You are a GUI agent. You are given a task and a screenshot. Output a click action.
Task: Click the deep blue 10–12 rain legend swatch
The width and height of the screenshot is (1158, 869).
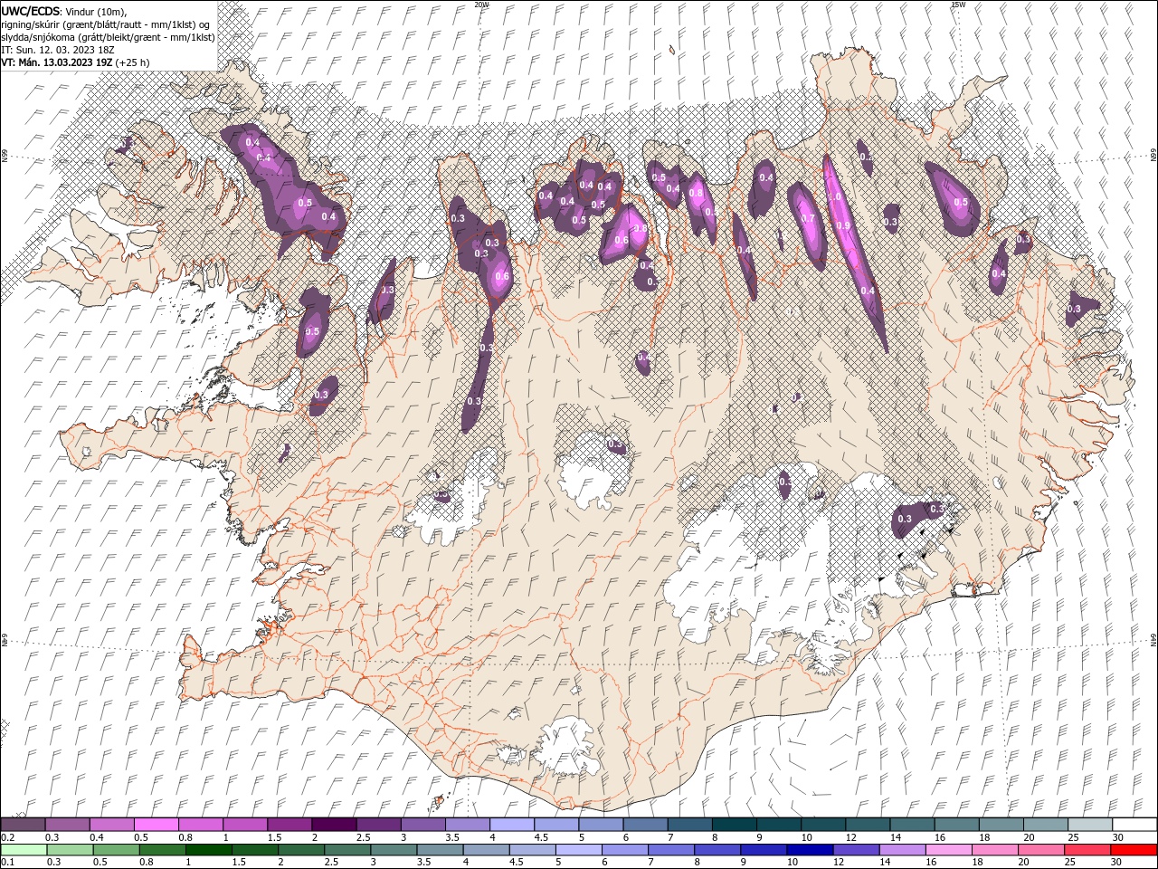pos(810,850)
